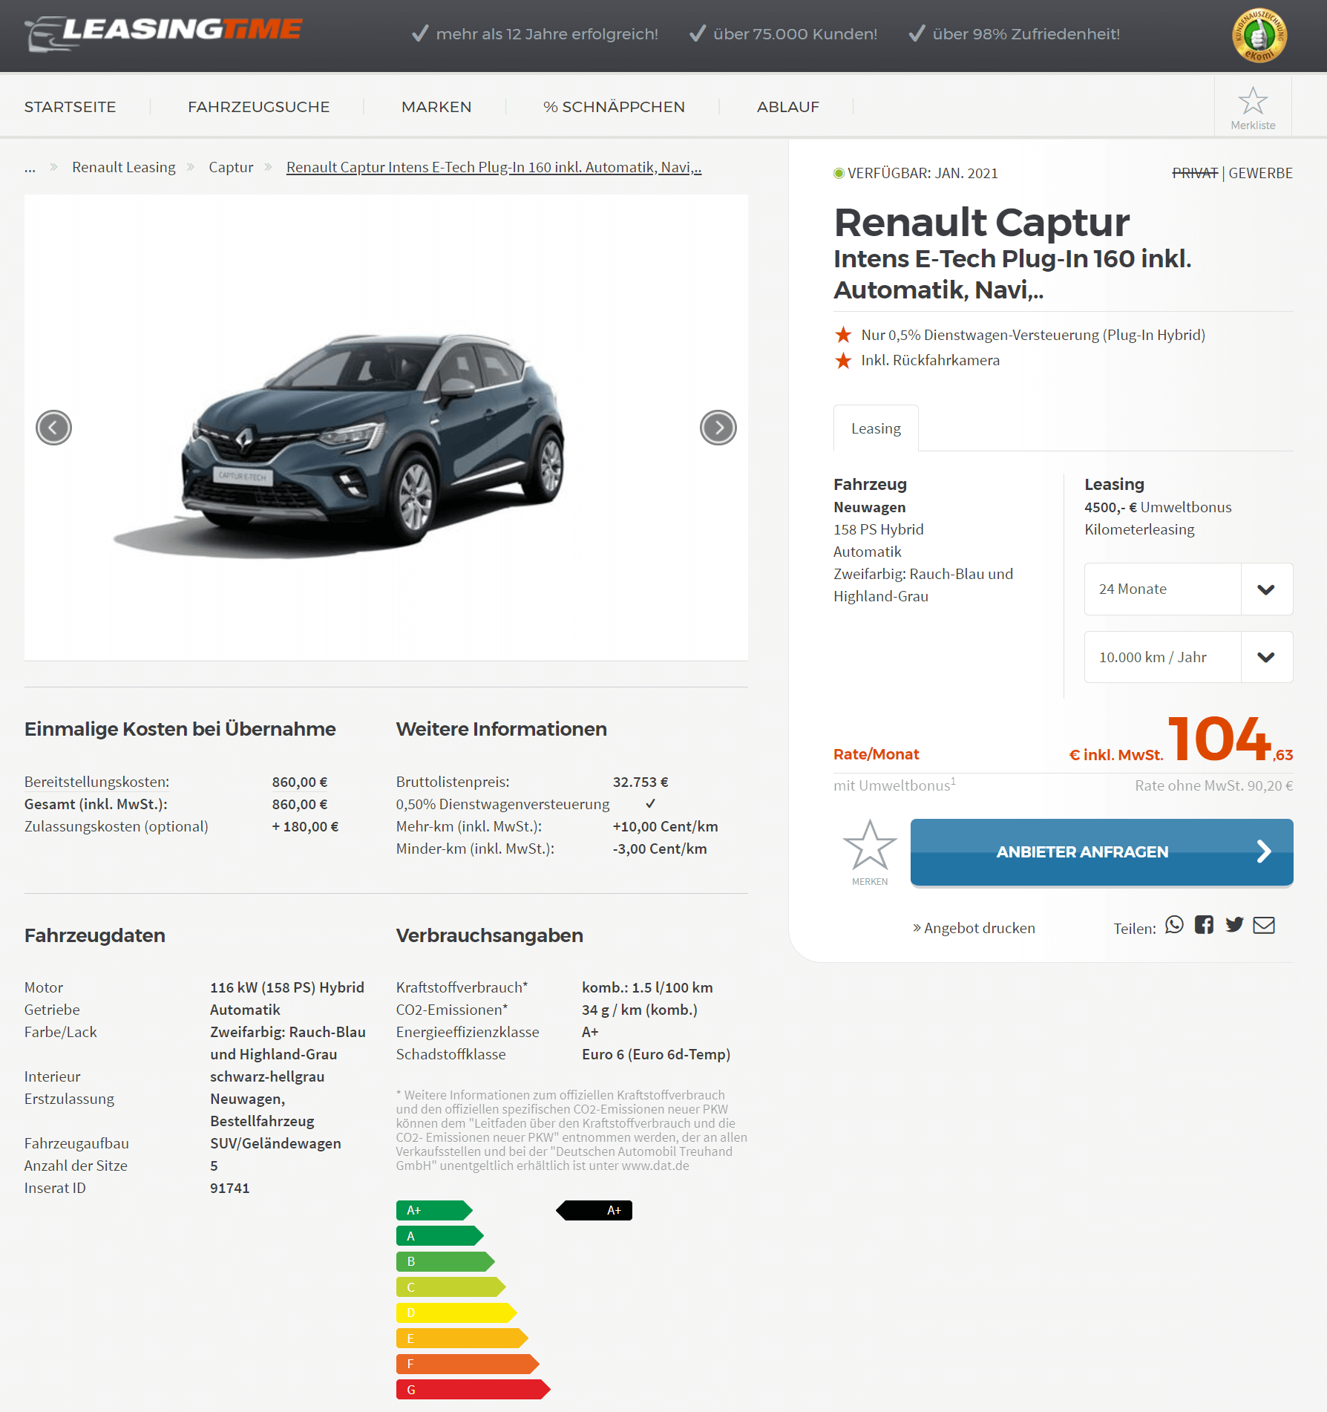The width and height of the screenshot is (1327, 1412).
Task: Click orange F efficiency bar
Action: pyautogui.click(x=468, y=1364)
